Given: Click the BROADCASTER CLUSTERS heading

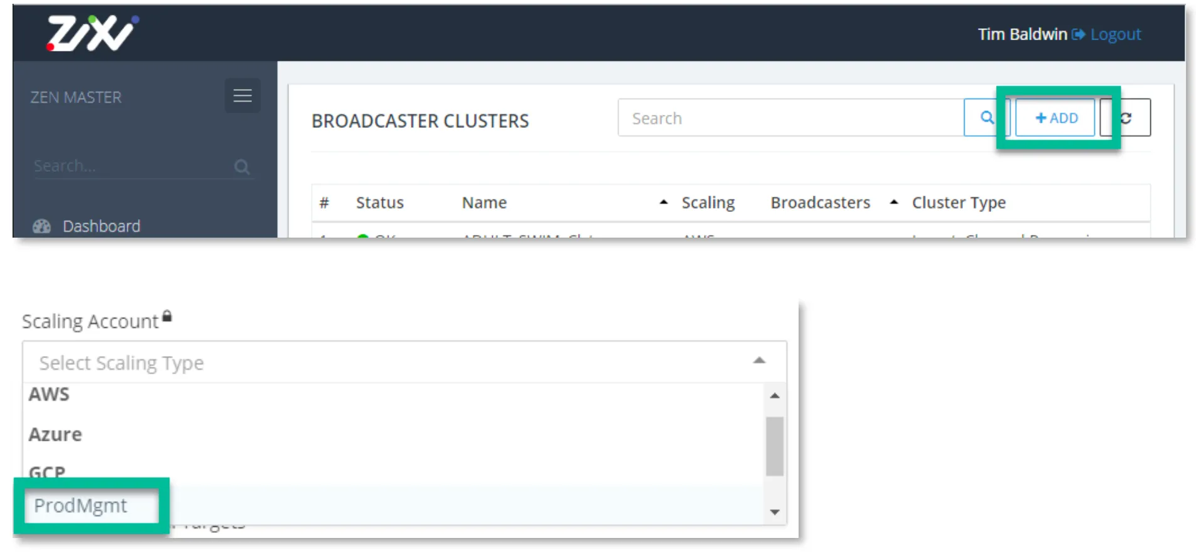Looking at the screenshot, I should (420, 120).
